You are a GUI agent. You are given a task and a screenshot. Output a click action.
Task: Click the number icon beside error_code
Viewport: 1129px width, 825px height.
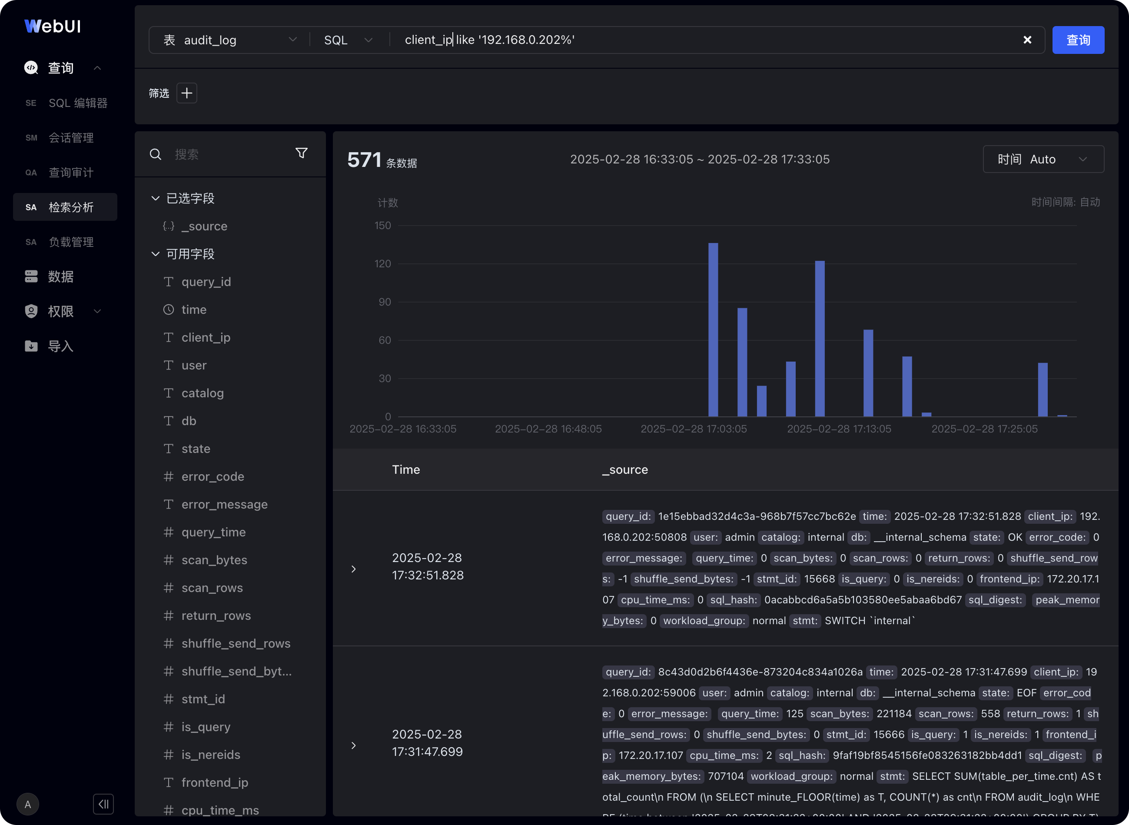click(x=169, y=476)
